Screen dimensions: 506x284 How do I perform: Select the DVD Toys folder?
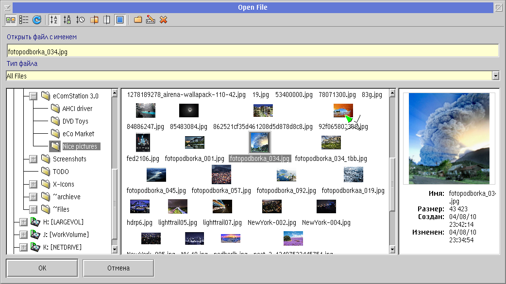click(75, 121)
